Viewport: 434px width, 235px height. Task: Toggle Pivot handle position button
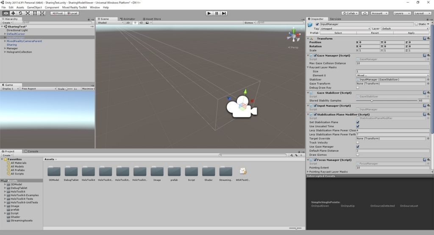click(x=58, y=13)
